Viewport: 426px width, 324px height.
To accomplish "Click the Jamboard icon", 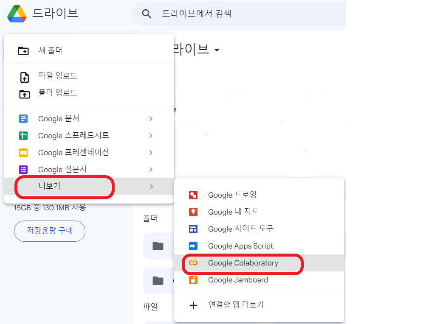I will click(193, 280).
